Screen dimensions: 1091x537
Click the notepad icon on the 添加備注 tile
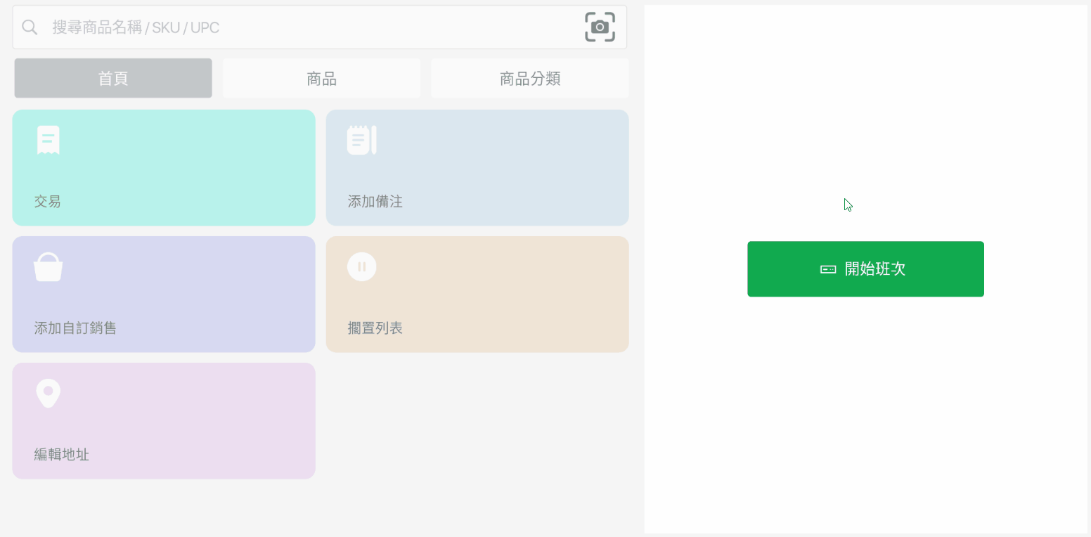[361, 140]
